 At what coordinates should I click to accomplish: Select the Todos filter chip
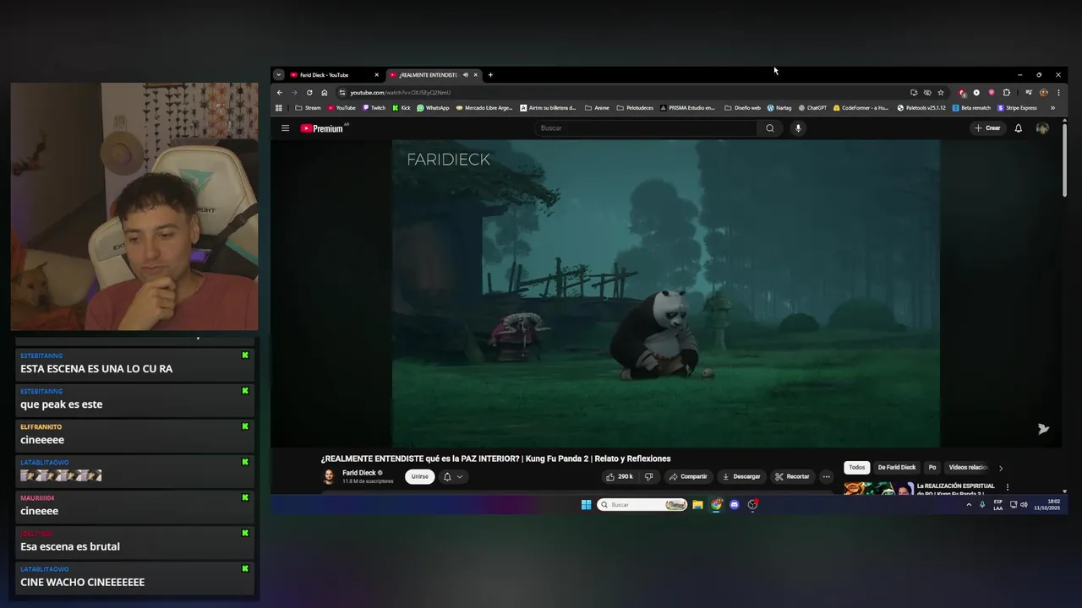click(857, 468)
